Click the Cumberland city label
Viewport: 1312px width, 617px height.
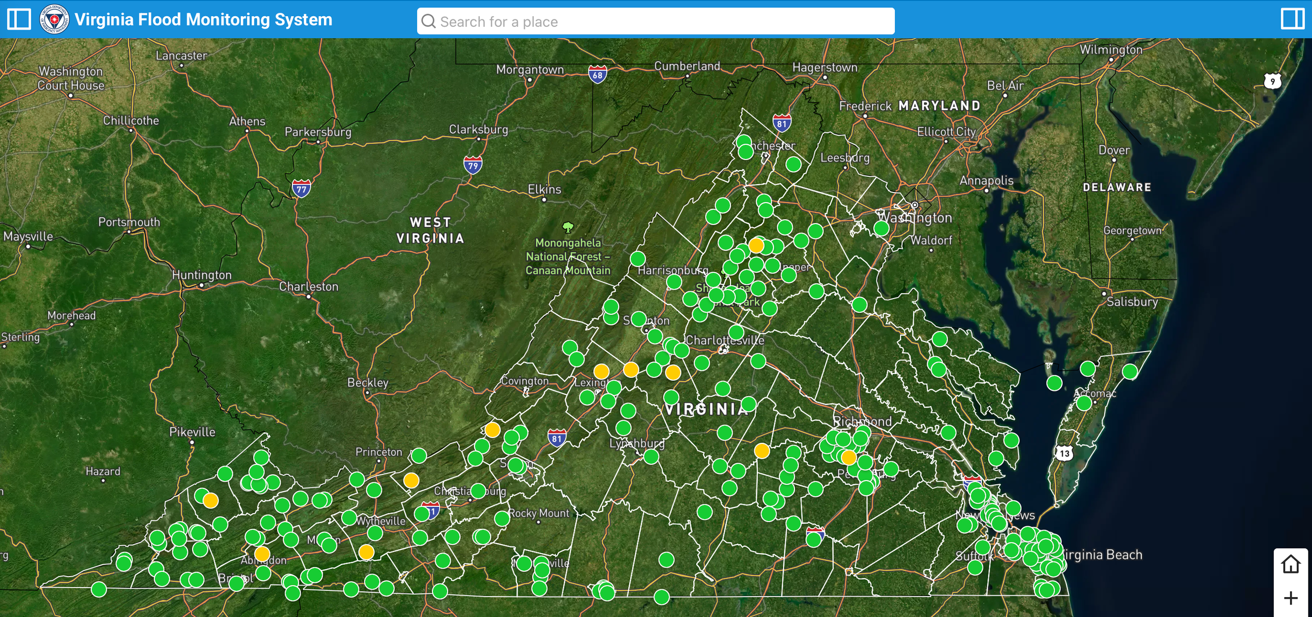[x=687, y=66]
